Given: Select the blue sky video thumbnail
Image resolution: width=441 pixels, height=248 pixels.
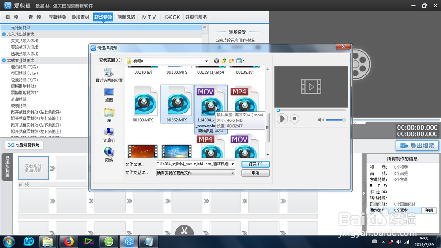Looking at the screenshot, I should coord(177,151).
